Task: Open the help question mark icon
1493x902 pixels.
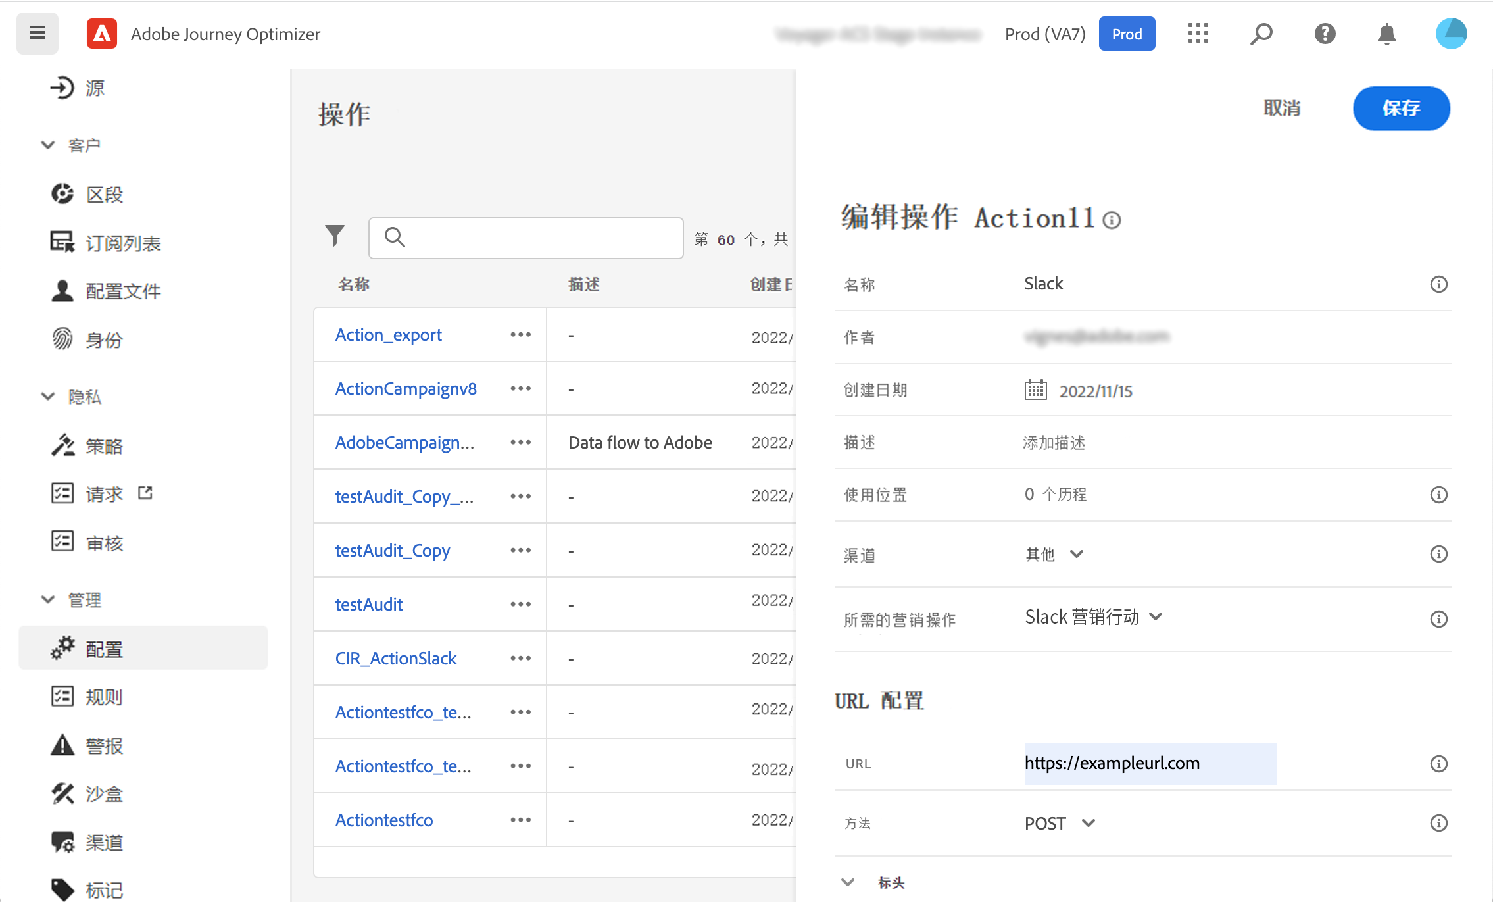Action: coord(1325,34)
